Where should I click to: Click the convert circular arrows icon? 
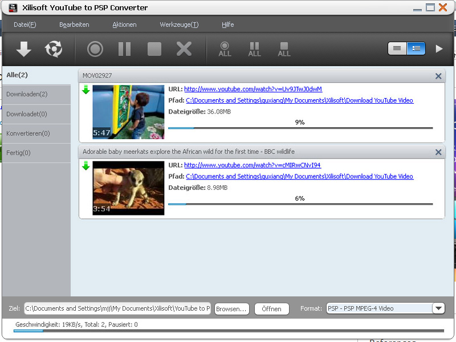click(x=54, y=49)
